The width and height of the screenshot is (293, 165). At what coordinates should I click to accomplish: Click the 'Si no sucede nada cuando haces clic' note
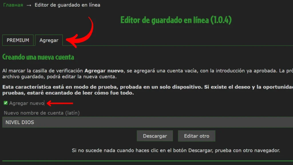[x=176, y=150]
